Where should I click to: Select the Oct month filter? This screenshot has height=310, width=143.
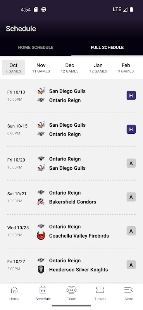13,67
